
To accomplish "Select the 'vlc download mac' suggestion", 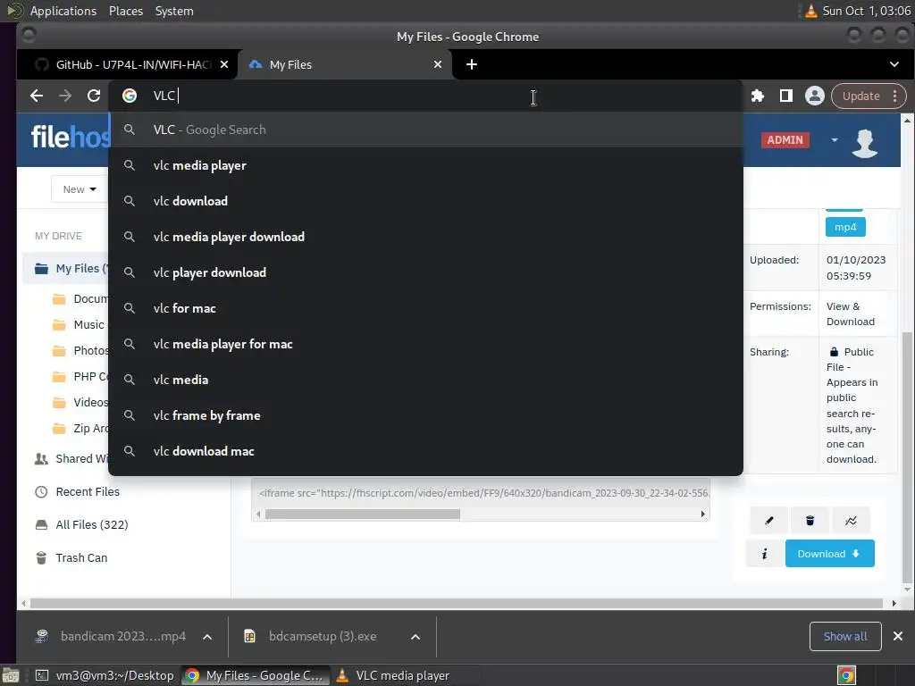I will point(426,451).
